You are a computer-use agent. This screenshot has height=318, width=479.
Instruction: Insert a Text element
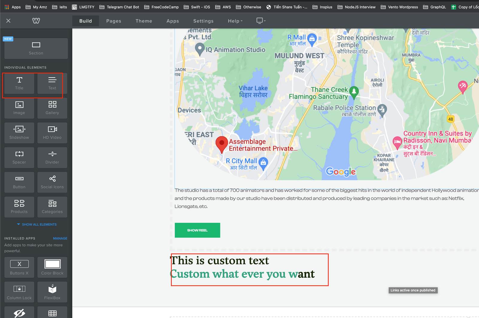click(x=52, y=83)
